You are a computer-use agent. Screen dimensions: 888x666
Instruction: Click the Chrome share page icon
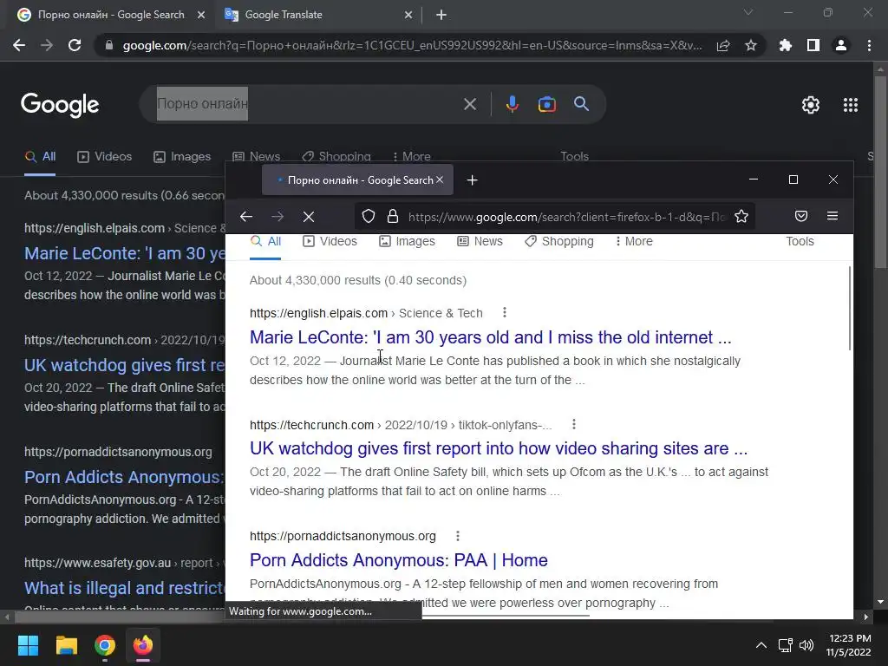coord(723,45)
